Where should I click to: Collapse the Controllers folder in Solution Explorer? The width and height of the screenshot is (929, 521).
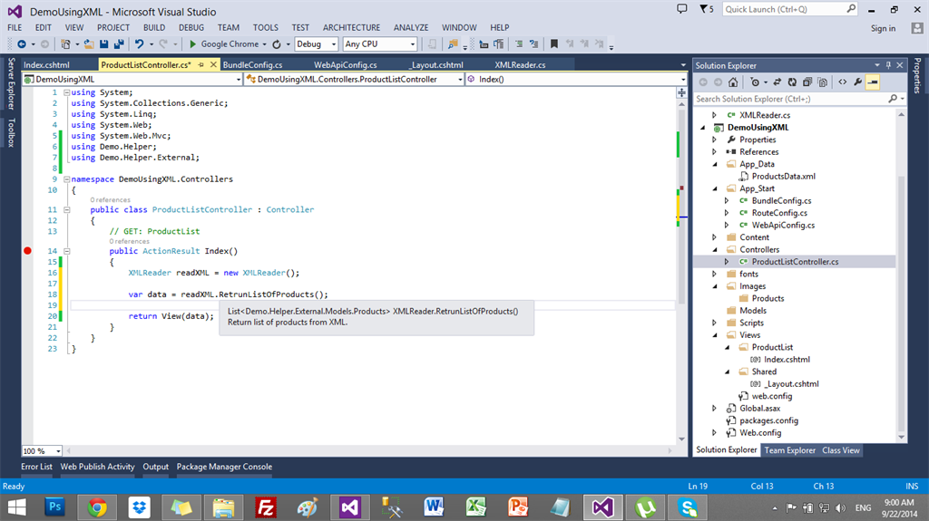click(714, 250)
